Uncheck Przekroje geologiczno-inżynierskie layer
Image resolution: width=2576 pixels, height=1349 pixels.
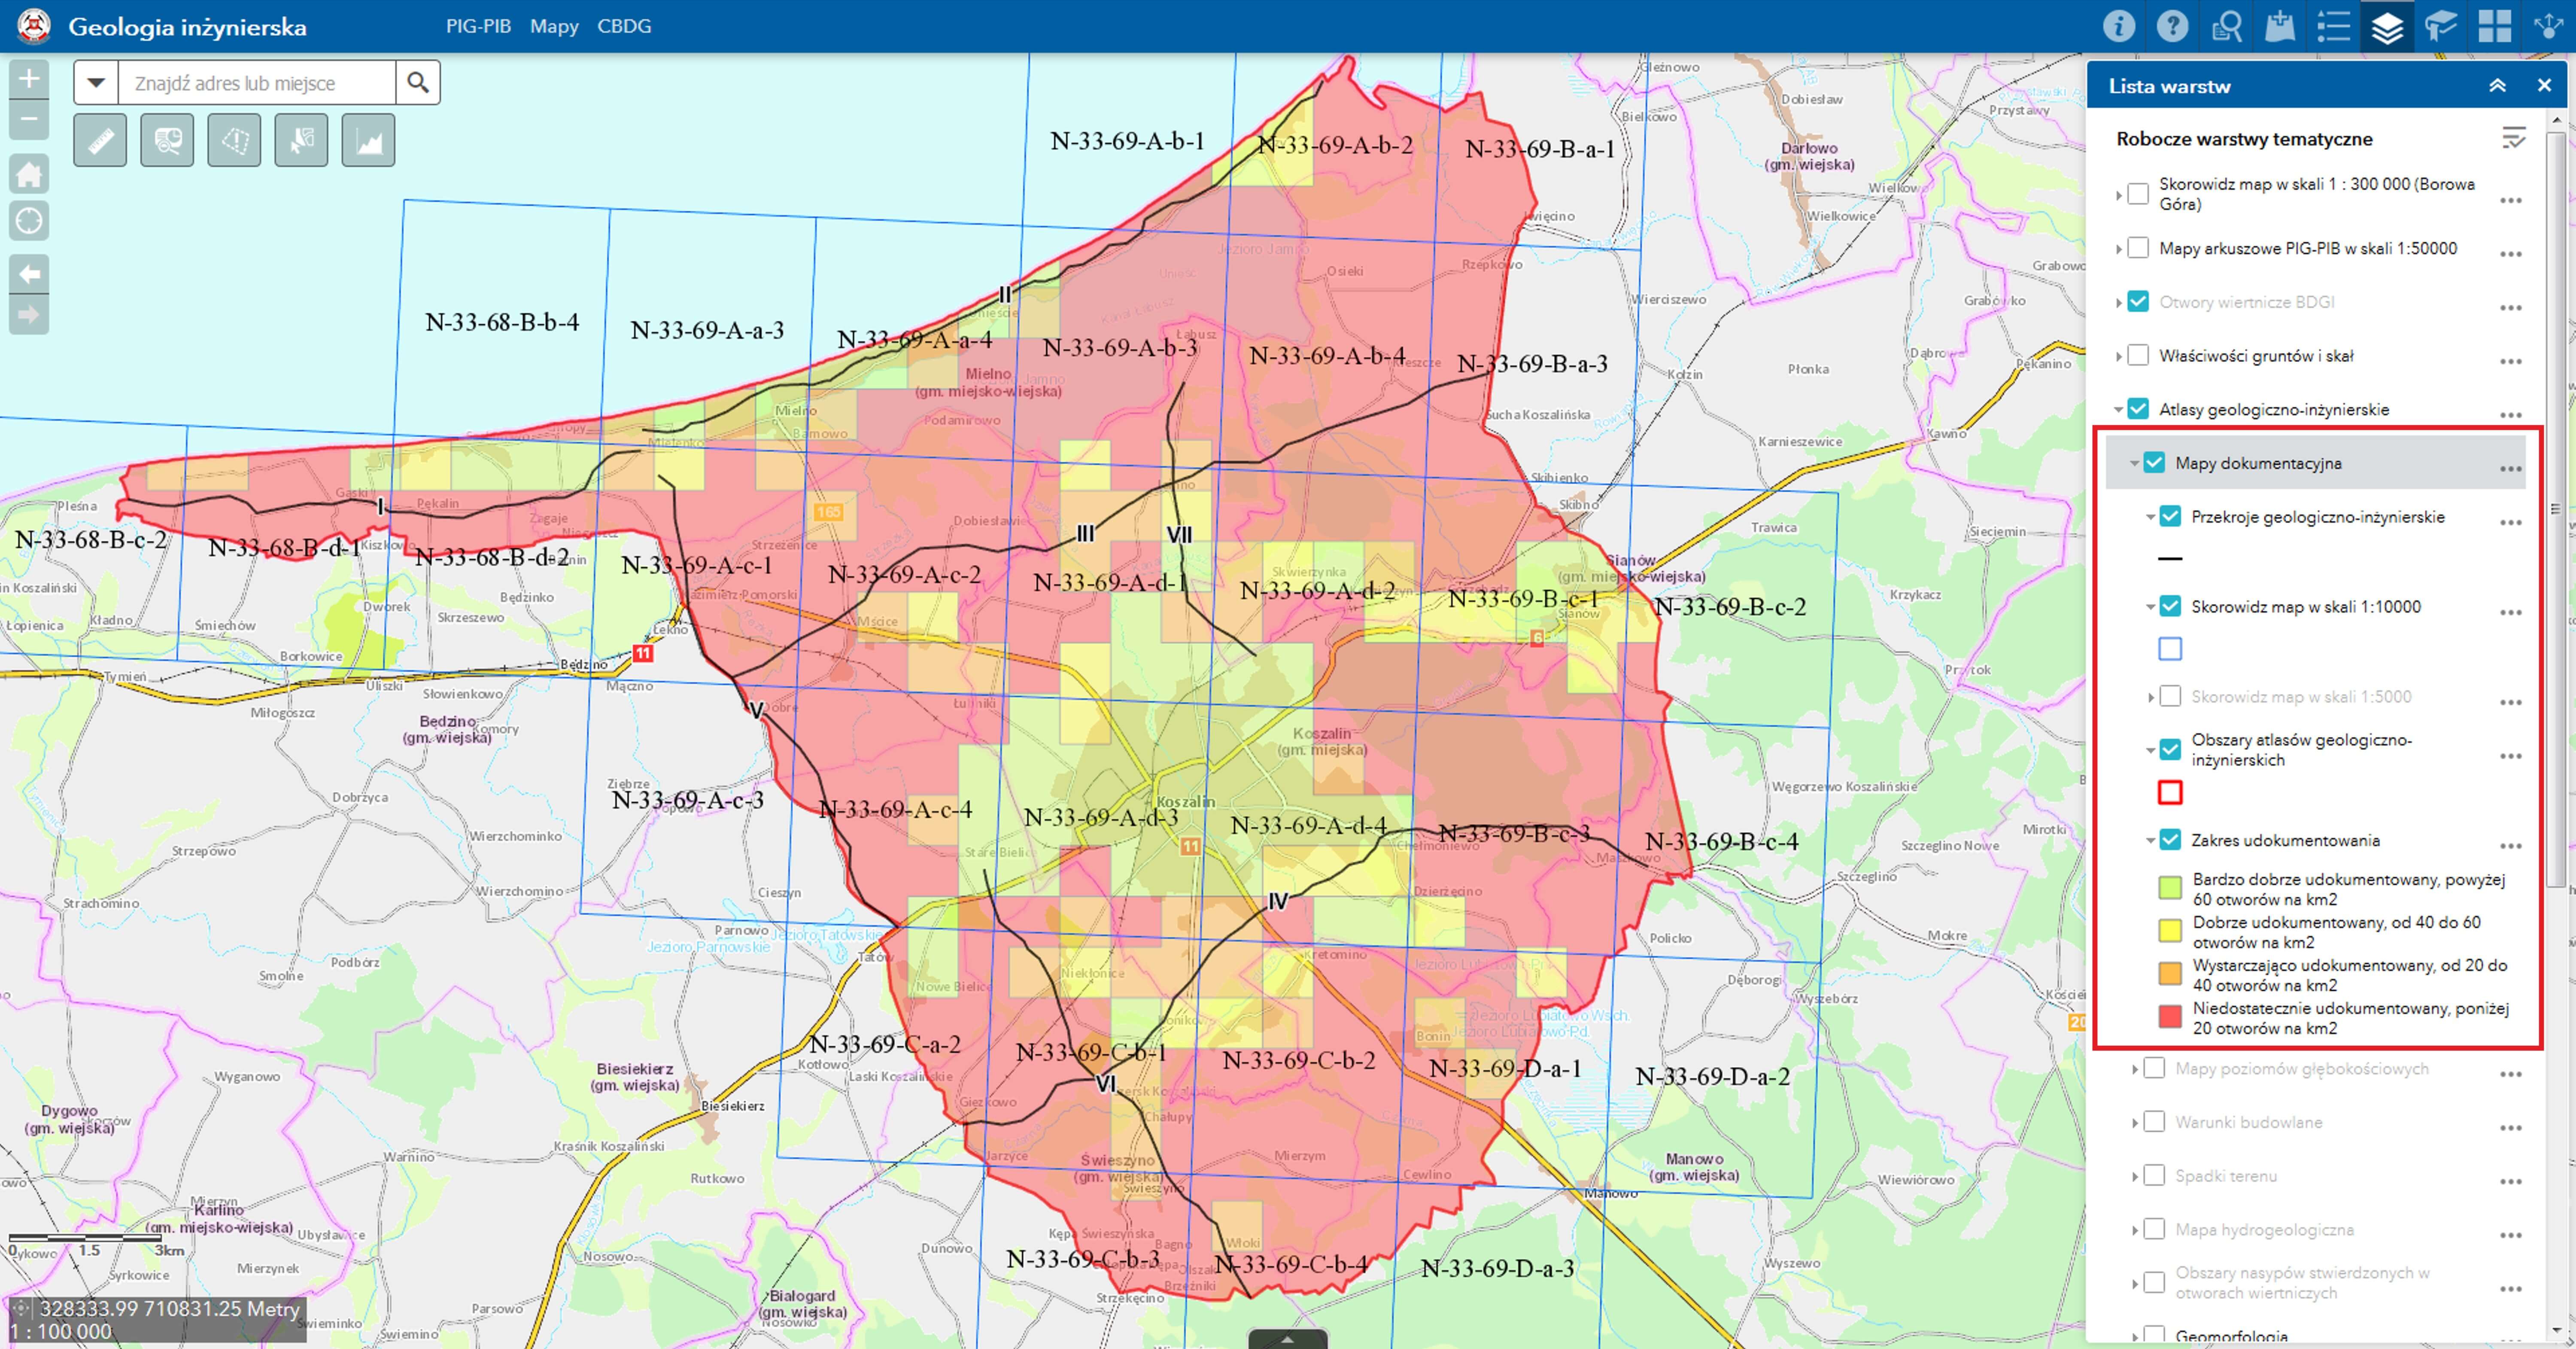click(x=2170, y=517)
